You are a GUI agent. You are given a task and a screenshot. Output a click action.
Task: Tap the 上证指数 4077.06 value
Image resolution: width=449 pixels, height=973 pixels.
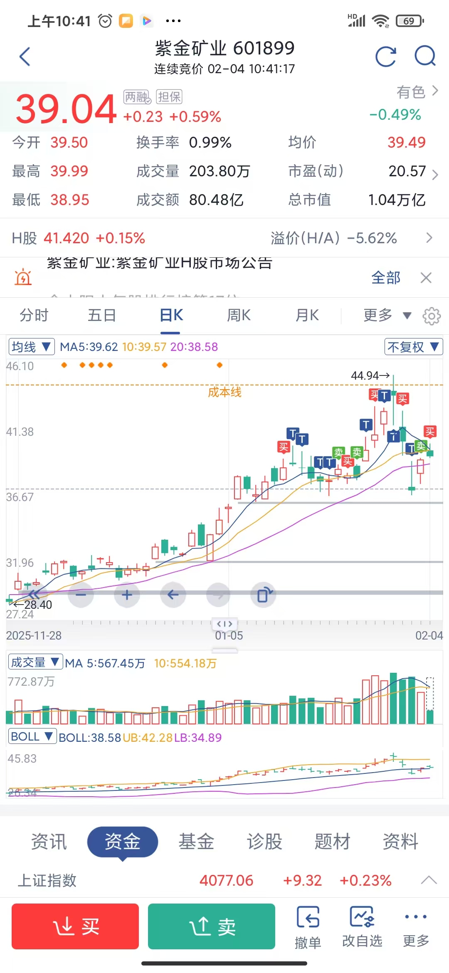[x=227, y=880]
